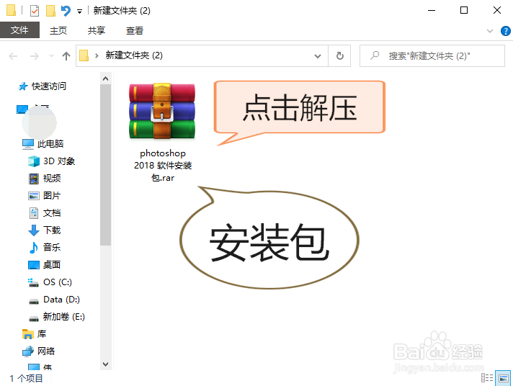Click the search magnifier icon
The width and height of the screenshot is (513, 386).
375,55
